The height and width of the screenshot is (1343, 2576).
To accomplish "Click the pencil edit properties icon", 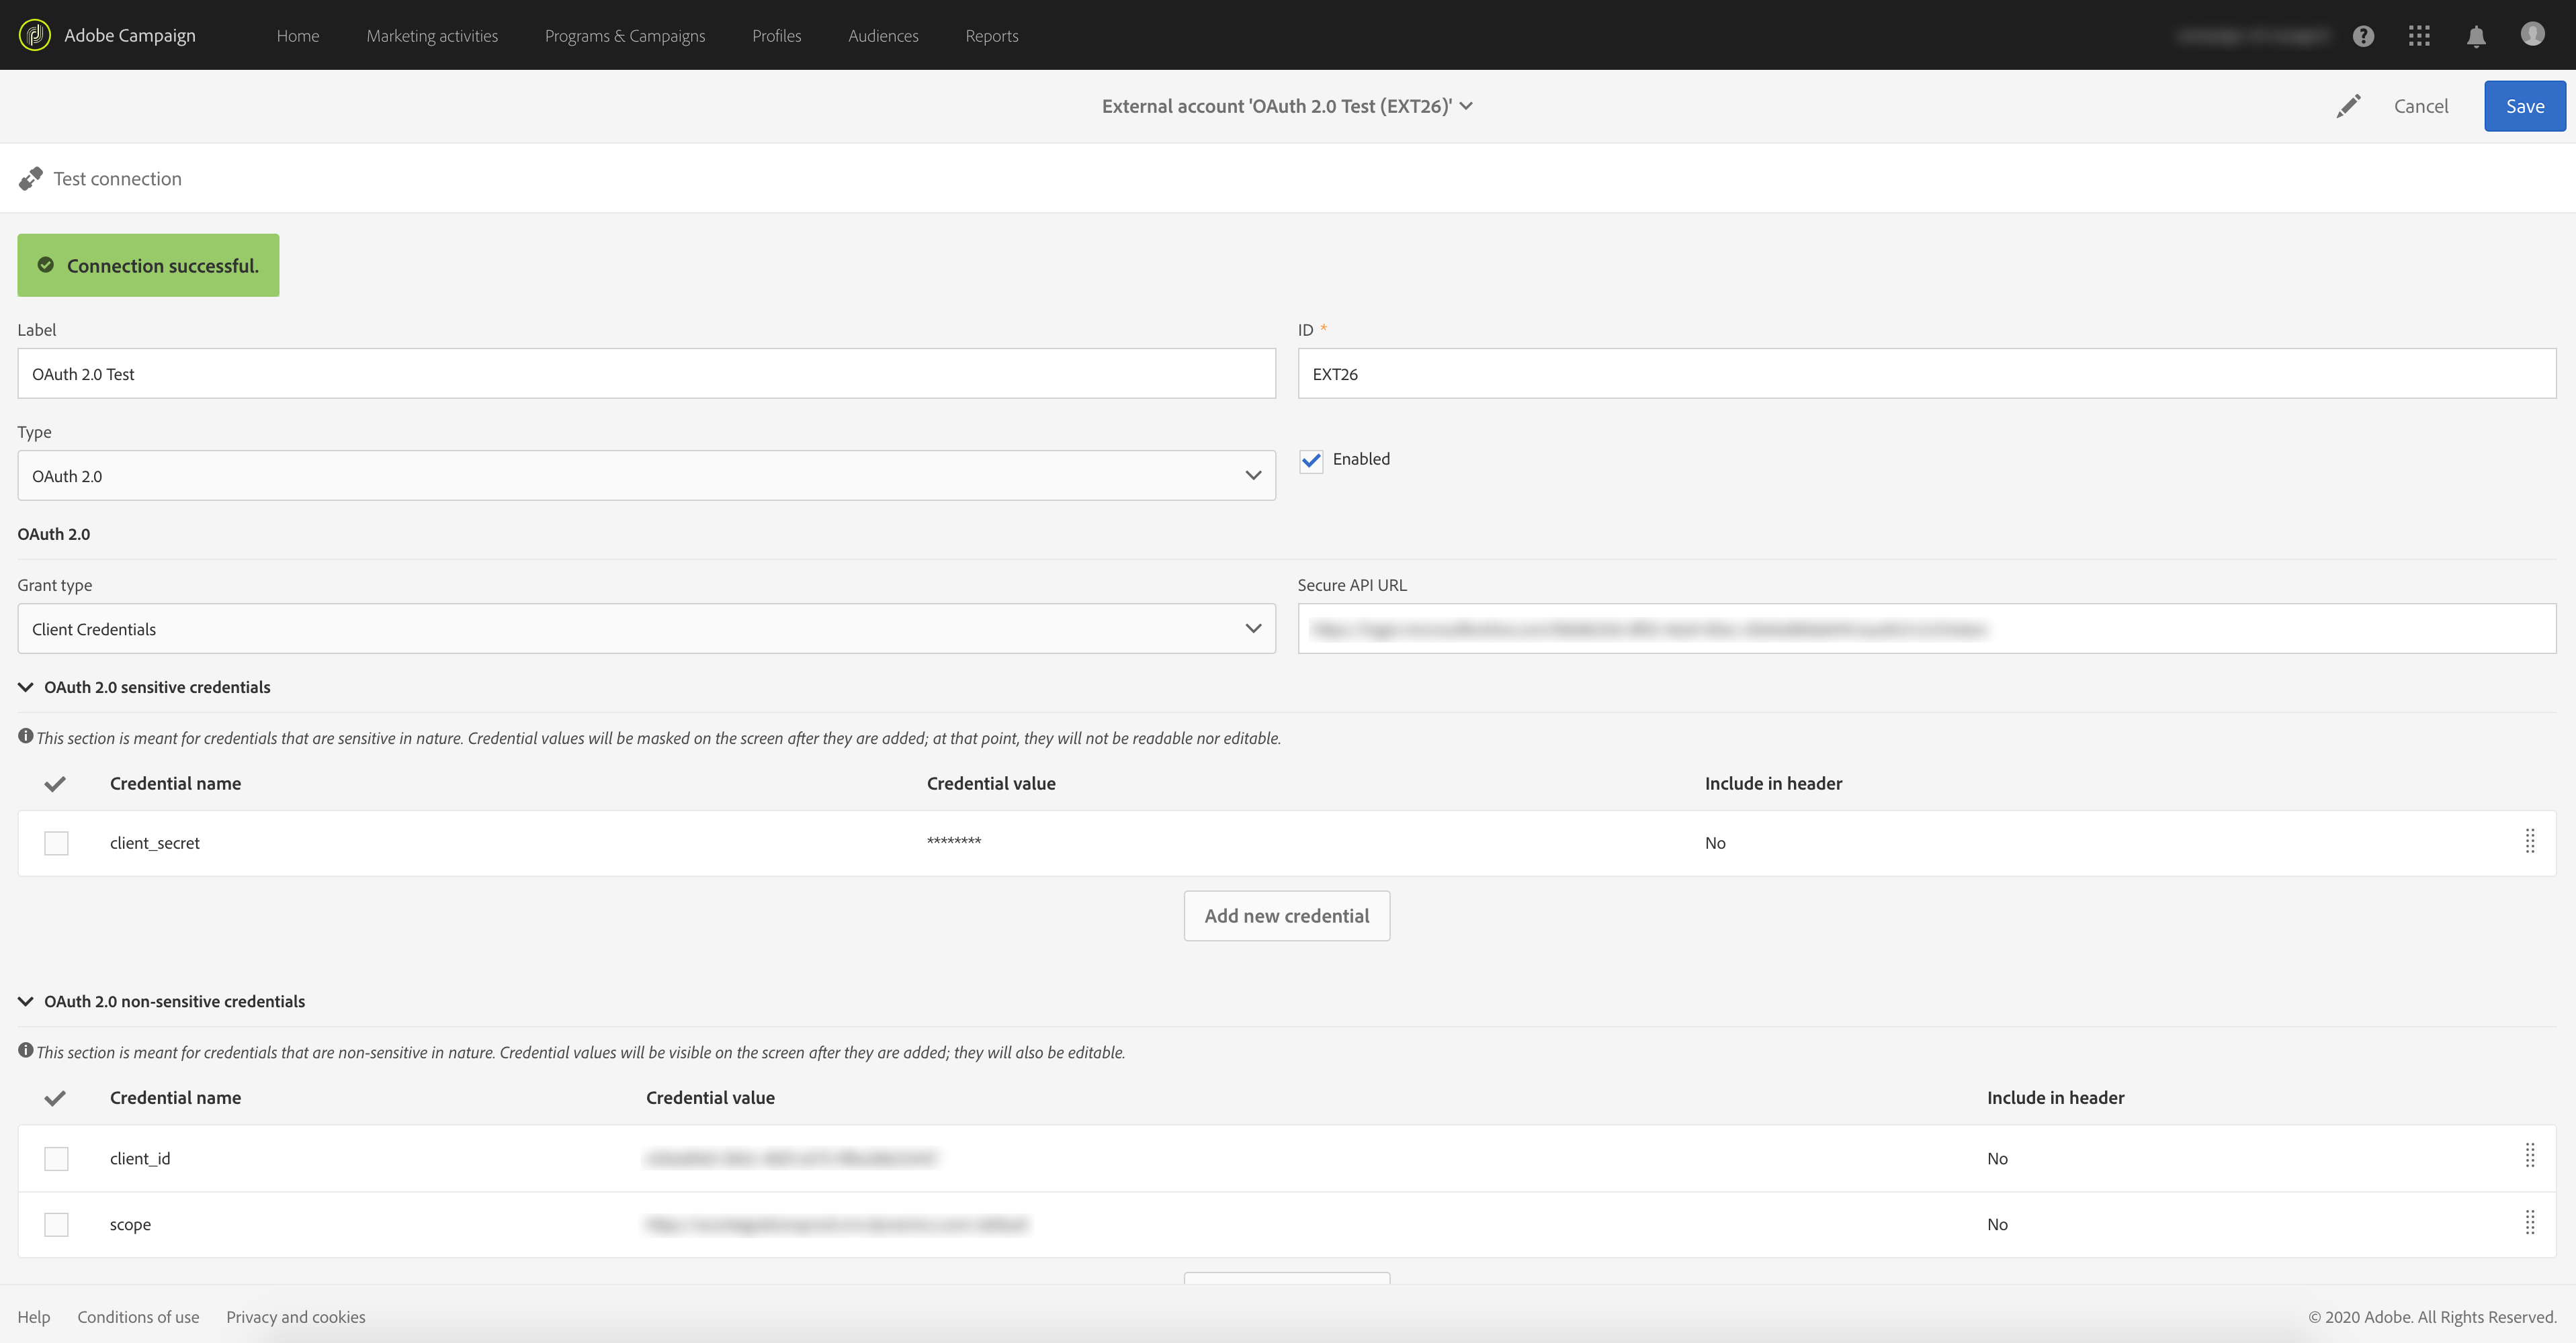I will [x=2348, y=106].
